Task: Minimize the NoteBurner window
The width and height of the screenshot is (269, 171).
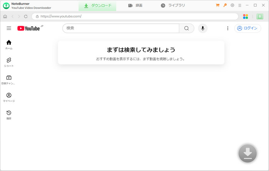Action: click(247, 5)
